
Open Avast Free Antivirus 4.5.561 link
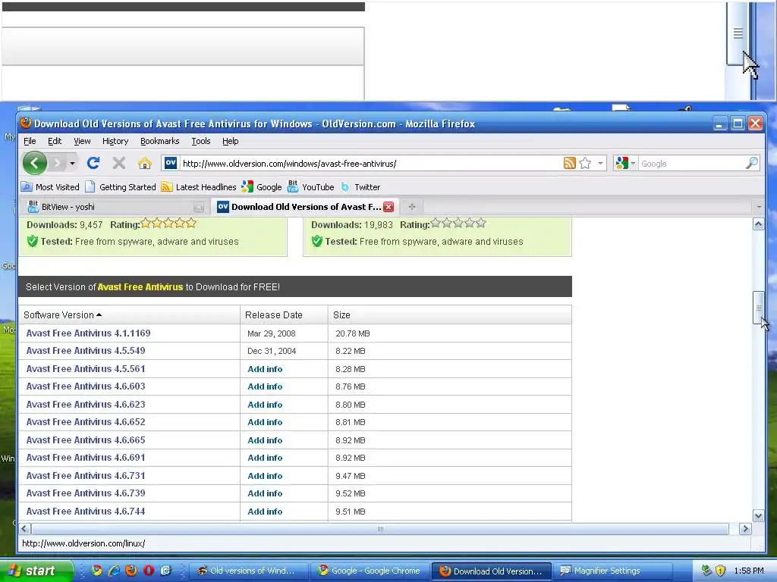coord(86,369)
